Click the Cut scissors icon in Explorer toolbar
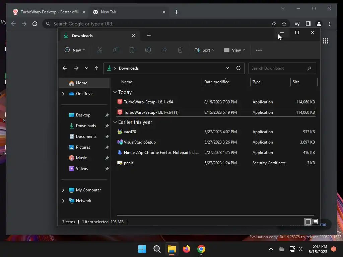This screenshot has height=257, width=343. click(x=100, y=50)
